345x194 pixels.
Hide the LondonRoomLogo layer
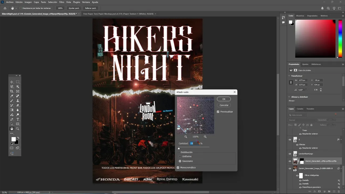(290, 154)
